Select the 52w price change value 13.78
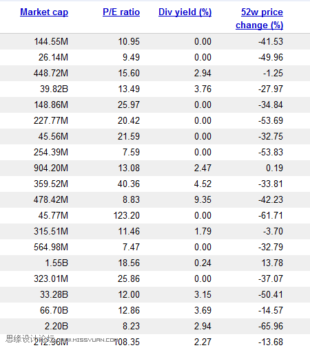Viewport: 310px width, 350px height. 272,263
